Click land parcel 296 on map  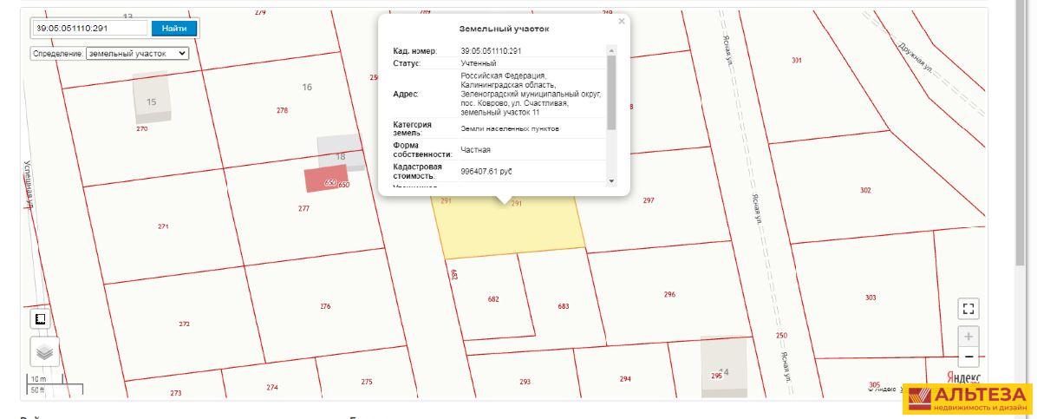[x=670, y=295]
